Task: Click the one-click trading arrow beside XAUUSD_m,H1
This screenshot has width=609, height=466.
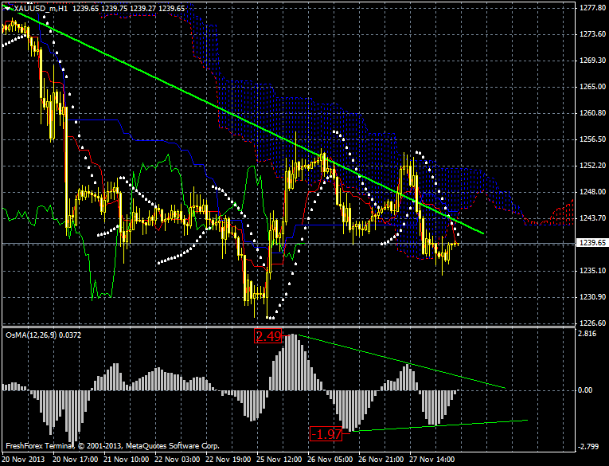Action: click(x=8, y=8)
